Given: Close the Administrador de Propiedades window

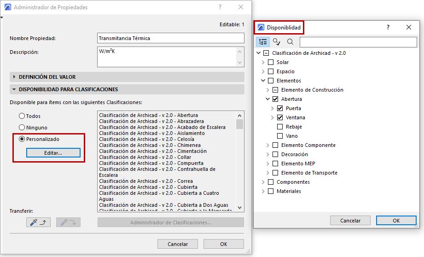Looking at the screenshot, I should [x=241, y=7].
